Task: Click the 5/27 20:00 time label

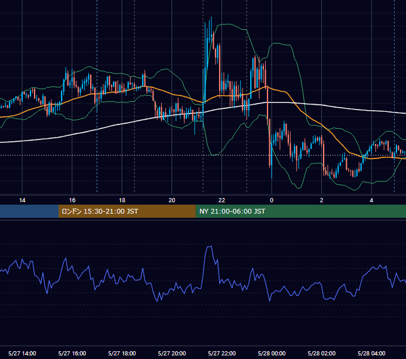Action: point(172,353)
